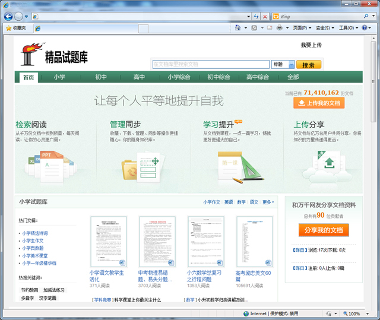Viewport: 380px width, 320px height.
Task: Switch to the 高中综合 navigation tab
Action: tap(258, 77)
